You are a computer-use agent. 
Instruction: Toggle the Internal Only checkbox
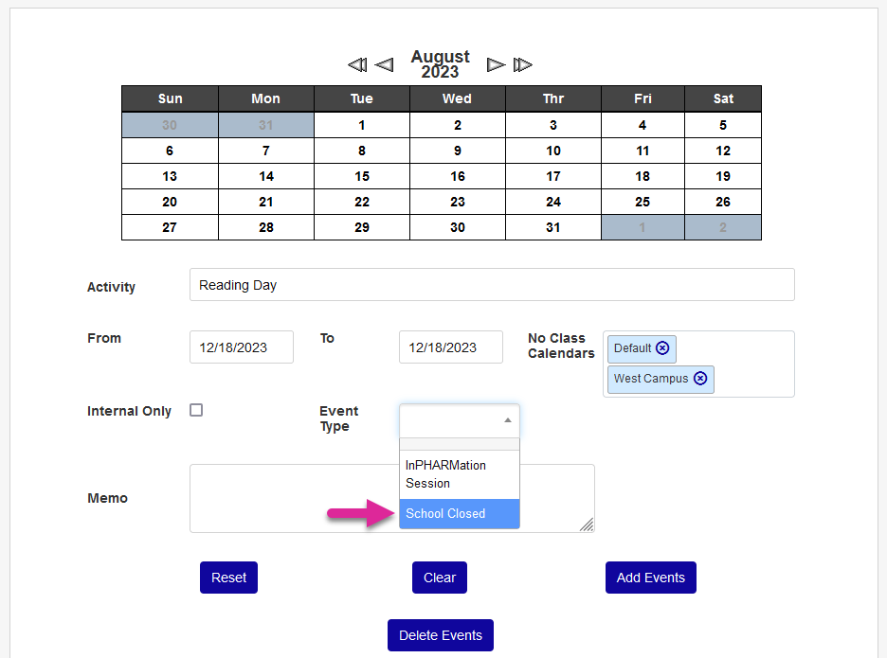click(x=196, y=410)
